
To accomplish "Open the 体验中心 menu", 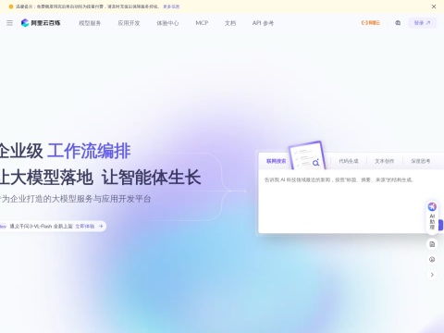I will click(167, 23).
